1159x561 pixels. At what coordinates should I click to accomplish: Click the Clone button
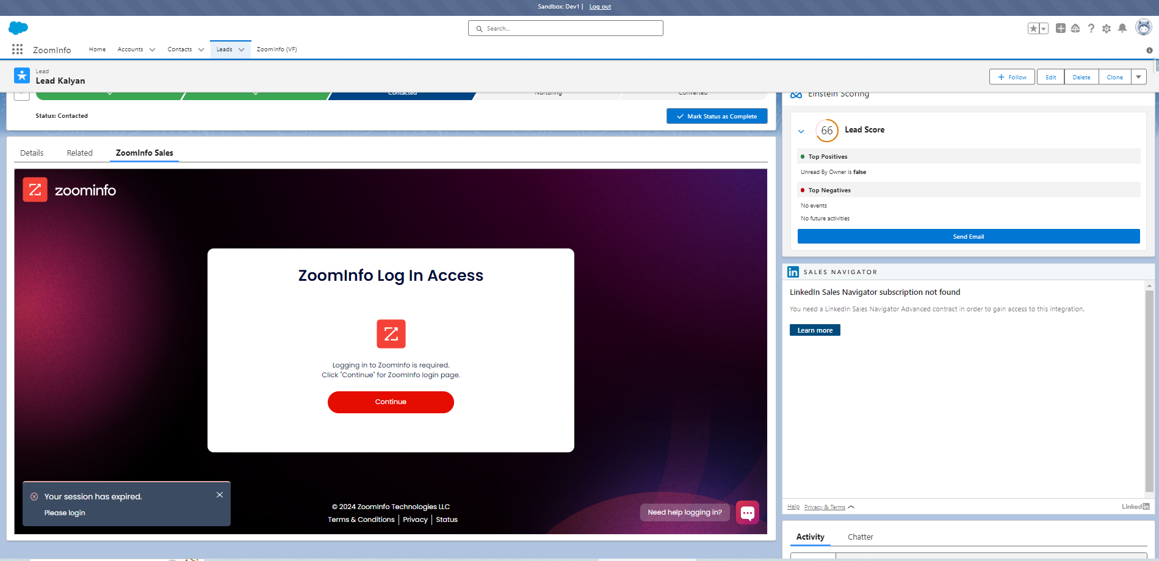click(x=1115, y=77)
